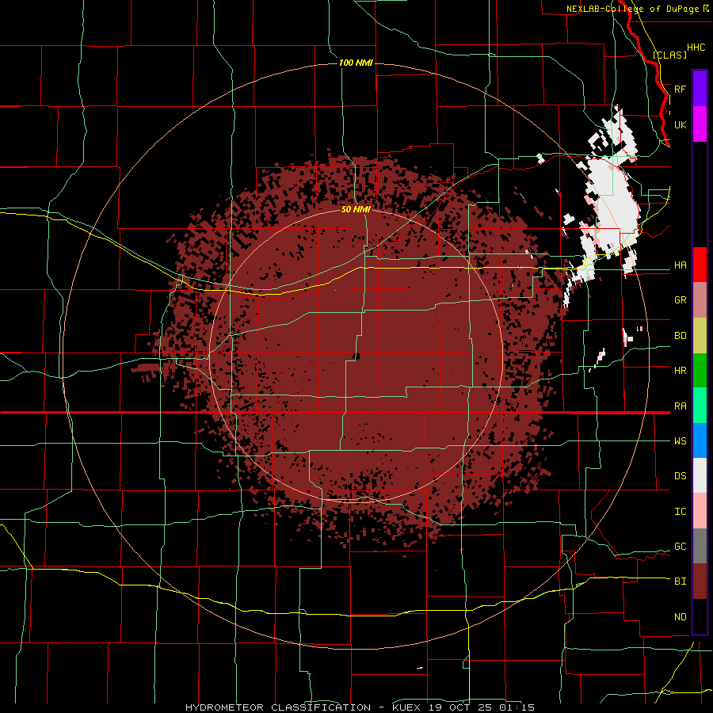Click the HHC product code label

pos(696,48)
